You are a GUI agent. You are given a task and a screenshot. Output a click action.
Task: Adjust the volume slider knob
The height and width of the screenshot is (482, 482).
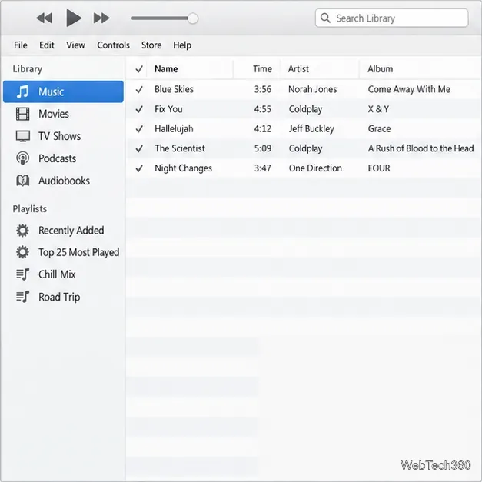(193, 18)
